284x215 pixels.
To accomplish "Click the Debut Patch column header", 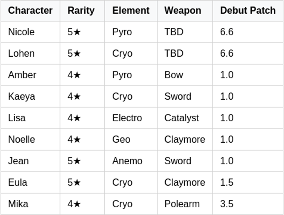I will 247,11.
